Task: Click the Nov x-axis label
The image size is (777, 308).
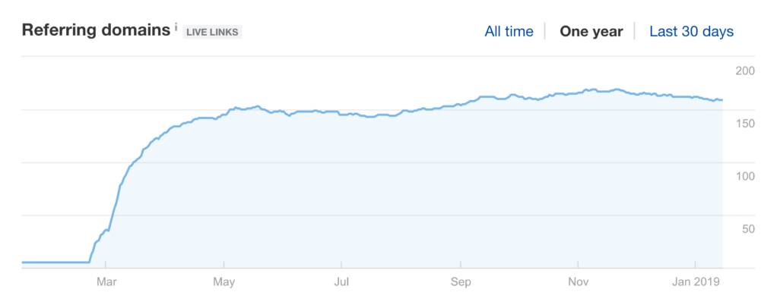Action: [578, 283]
